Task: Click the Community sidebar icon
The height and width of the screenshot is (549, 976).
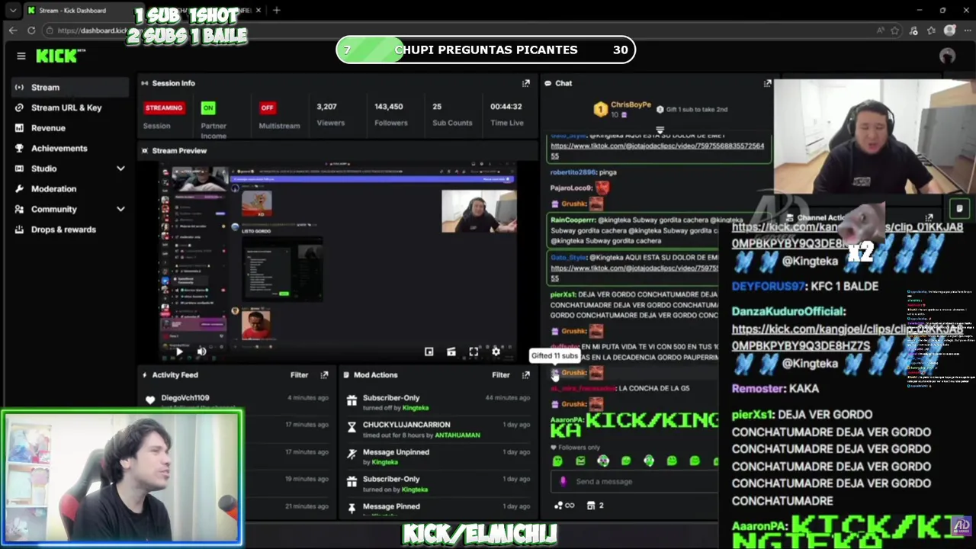Action: click(x=19, y=209)
